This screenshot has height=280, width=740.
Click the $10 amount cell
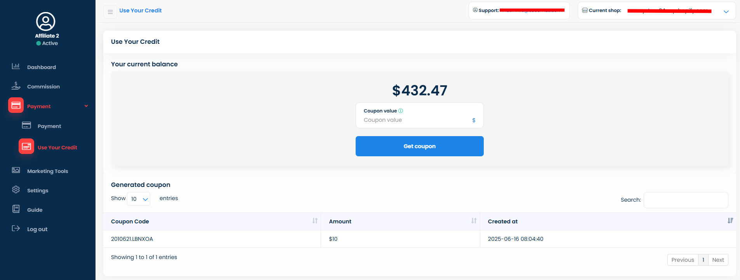tap(333, 239)
